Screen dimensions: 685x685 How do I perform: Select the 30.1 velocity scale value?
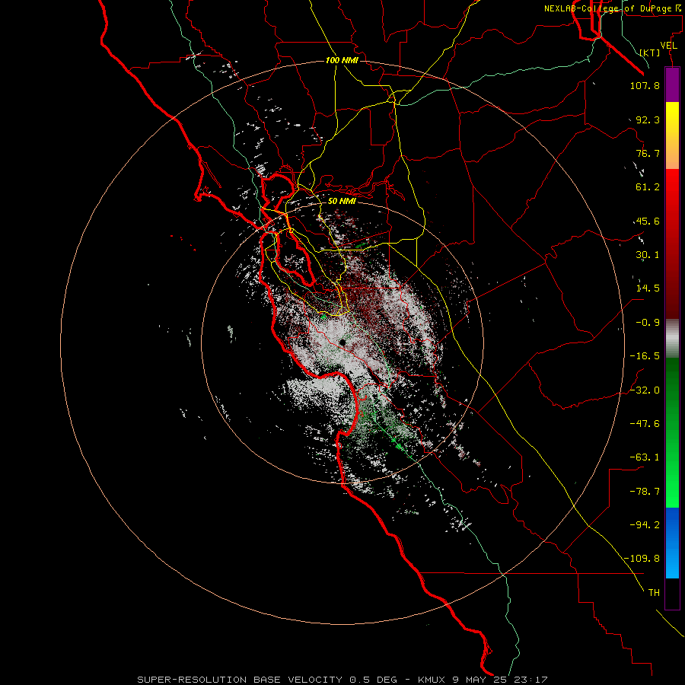click(x=648, y=255)
